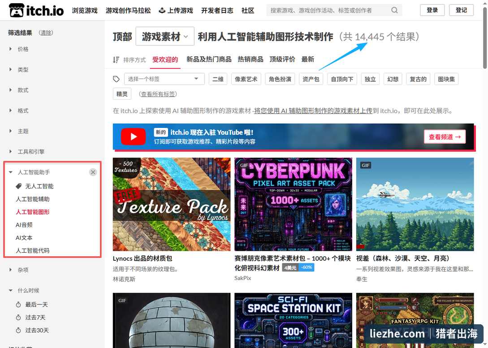This screenshot has height=348, width=488.
Task: Click the 查看所有标签 link
Action: click(x=158, y=94)
